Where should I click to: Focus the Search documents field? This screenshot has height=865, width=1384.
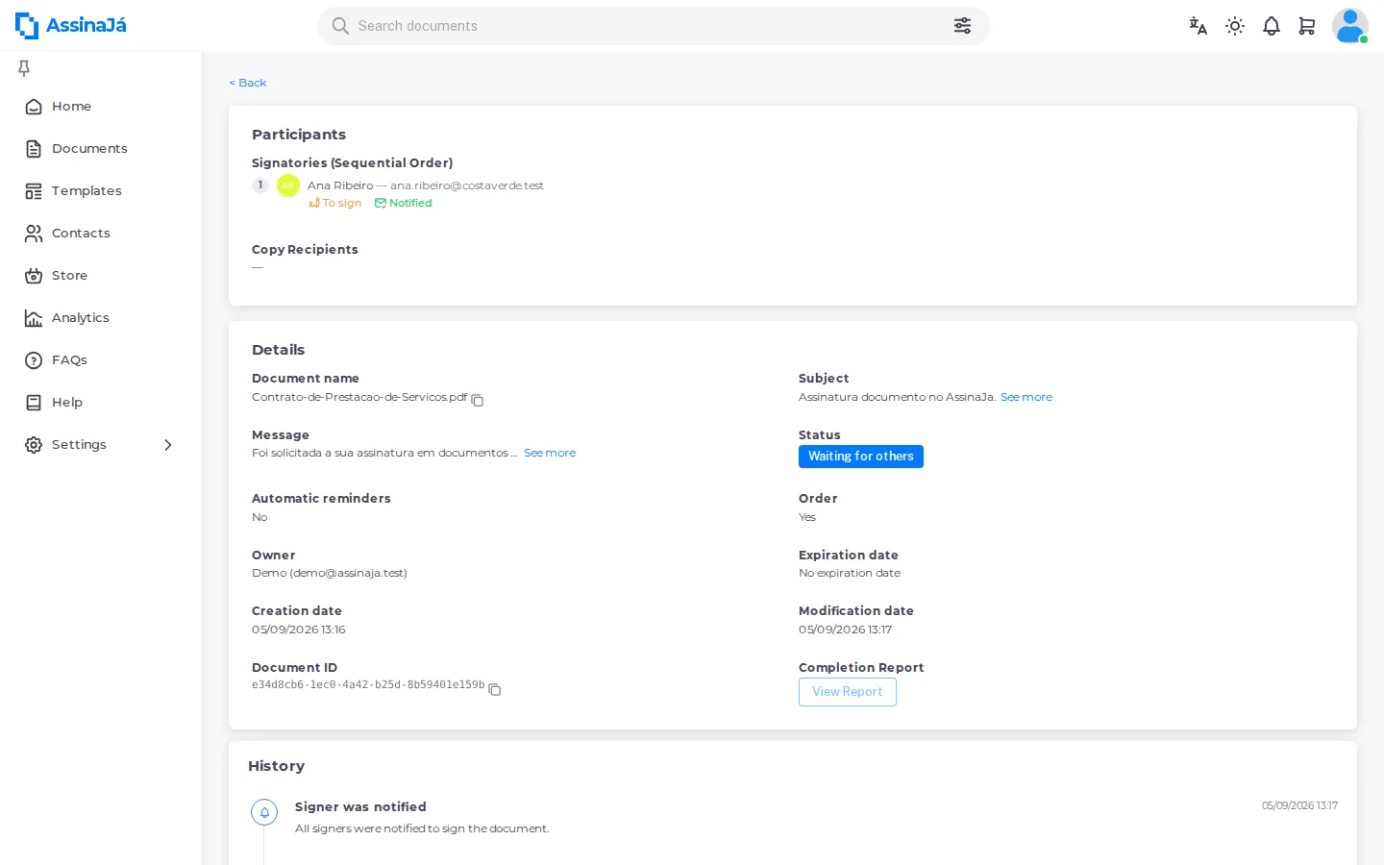coord(654,26)
